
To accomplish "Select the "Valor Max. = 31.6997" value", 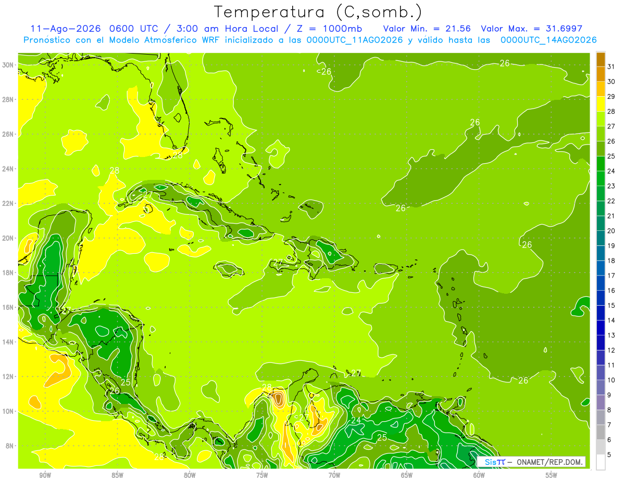I will pos(531,29).
